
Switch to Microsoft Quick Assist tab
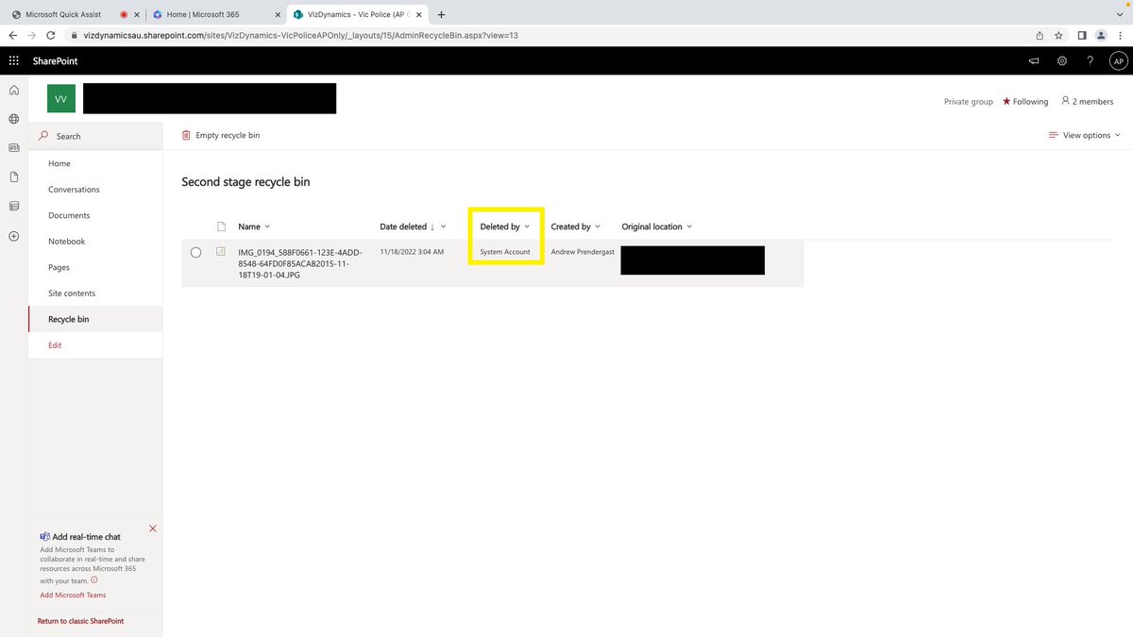64,14
